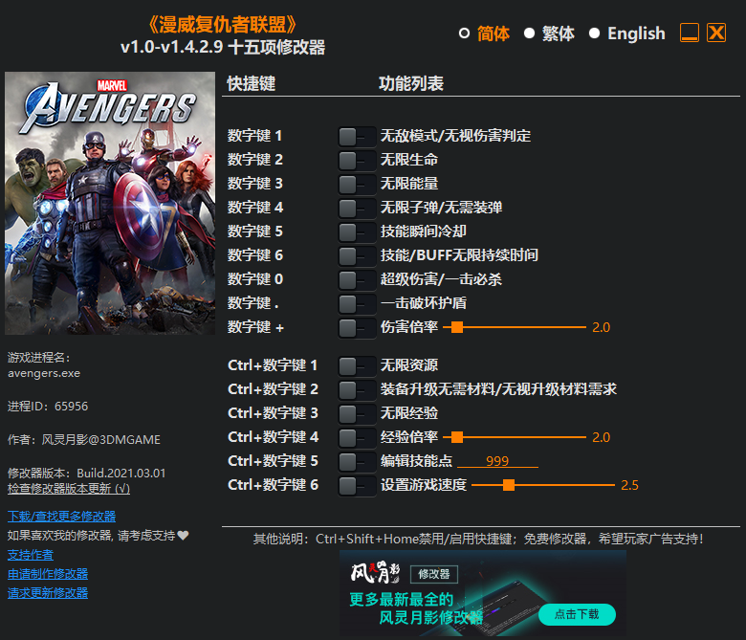Image resolution: width=746 pixels, height=640 pixels.
Task: Open 下载/查找更多修改器 link
Action: [62, 517]
